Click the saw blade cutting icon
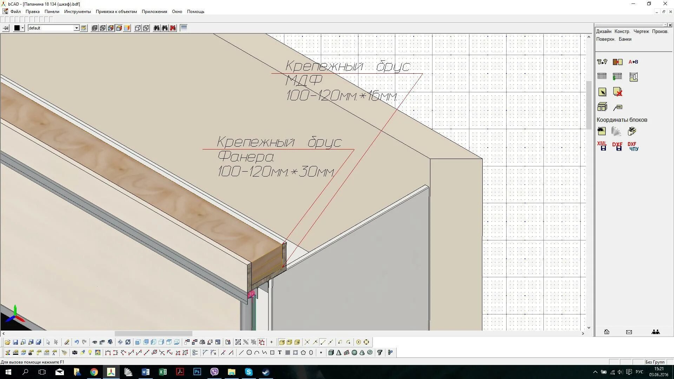Viewport: 674px width, 379px height. pyautogui.click(x=602, y=131)
